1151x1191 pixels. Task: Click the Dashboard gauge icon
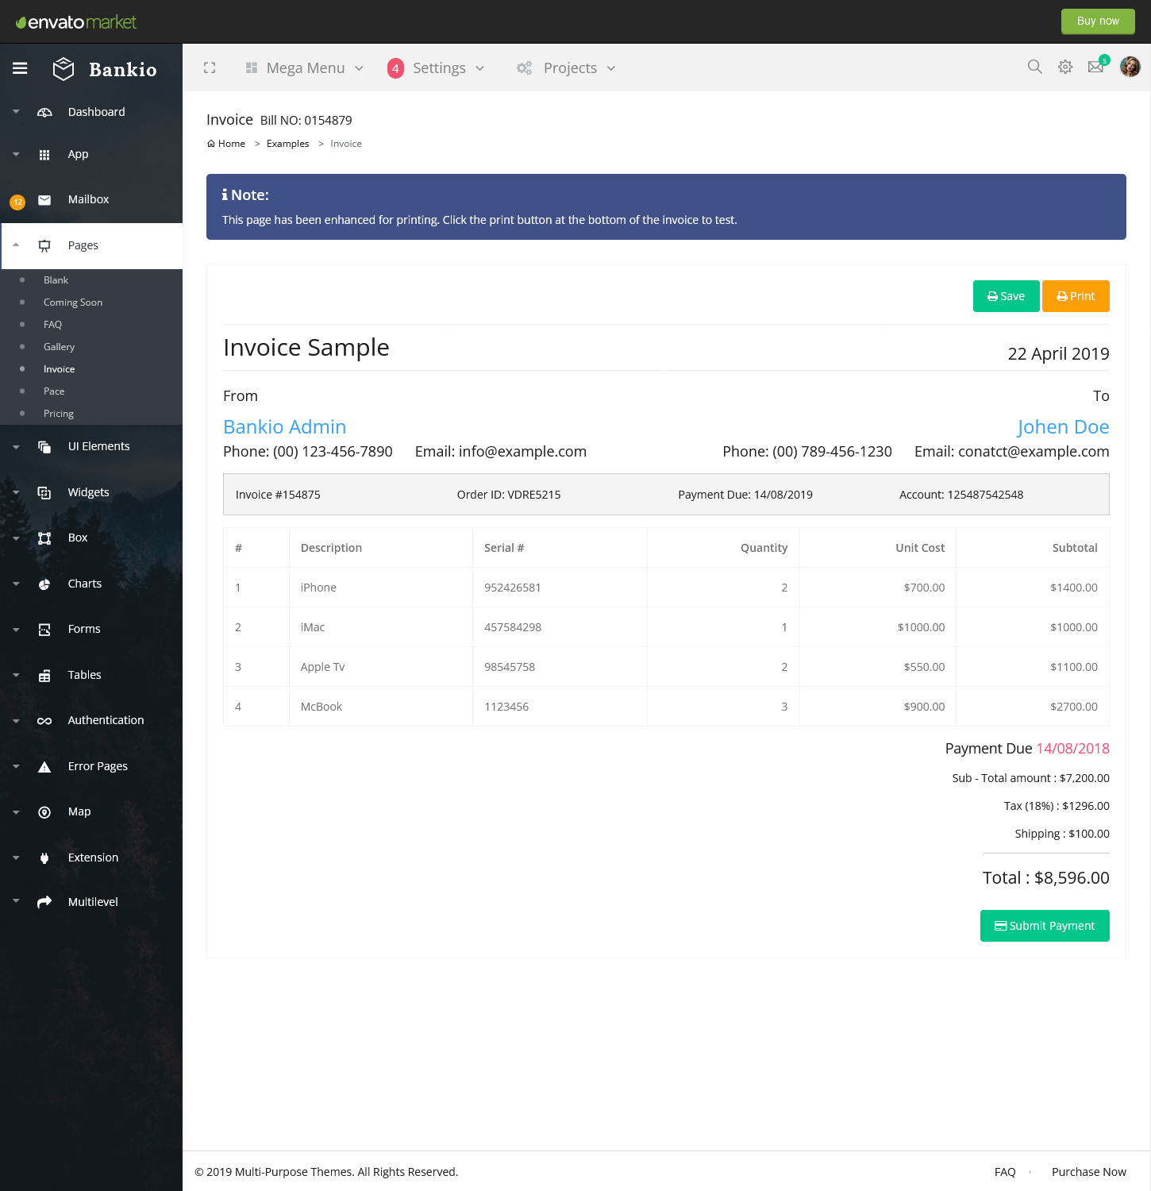[44, 112]
